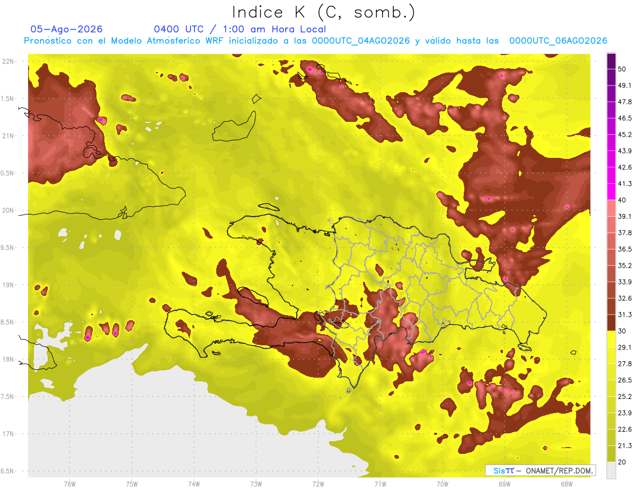Select the "37.8" scale value
The height and width of the screenshot is (491, 636).
click(624, 233)
